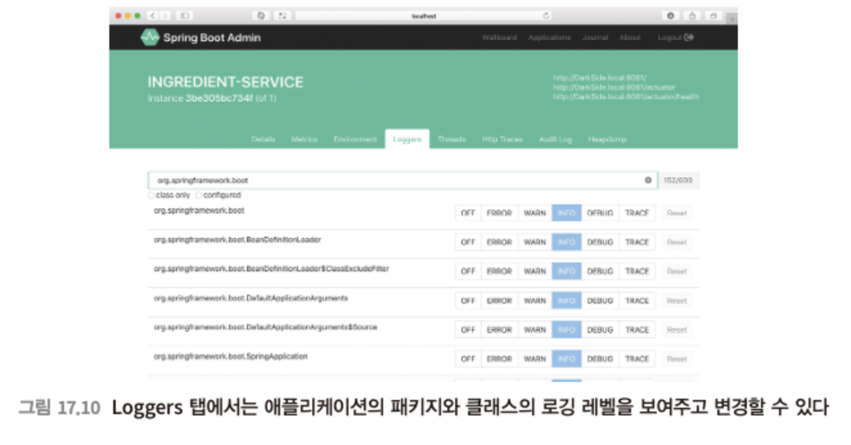
Task: Set ClassExcludeFilter logger to INFO
Action: [566, 271]
